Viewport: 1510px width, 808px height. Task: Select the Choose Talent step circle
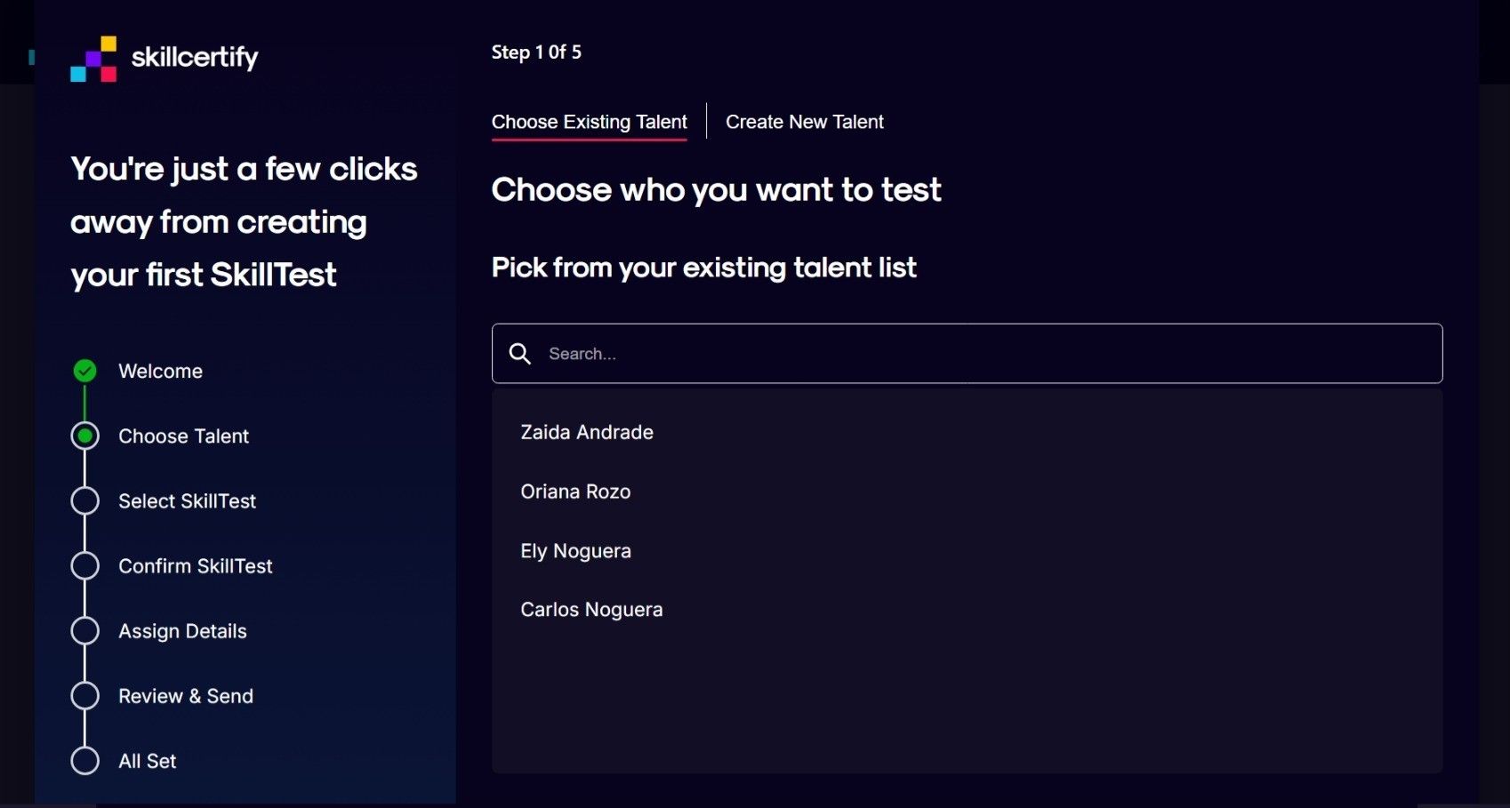click(84, 436)
